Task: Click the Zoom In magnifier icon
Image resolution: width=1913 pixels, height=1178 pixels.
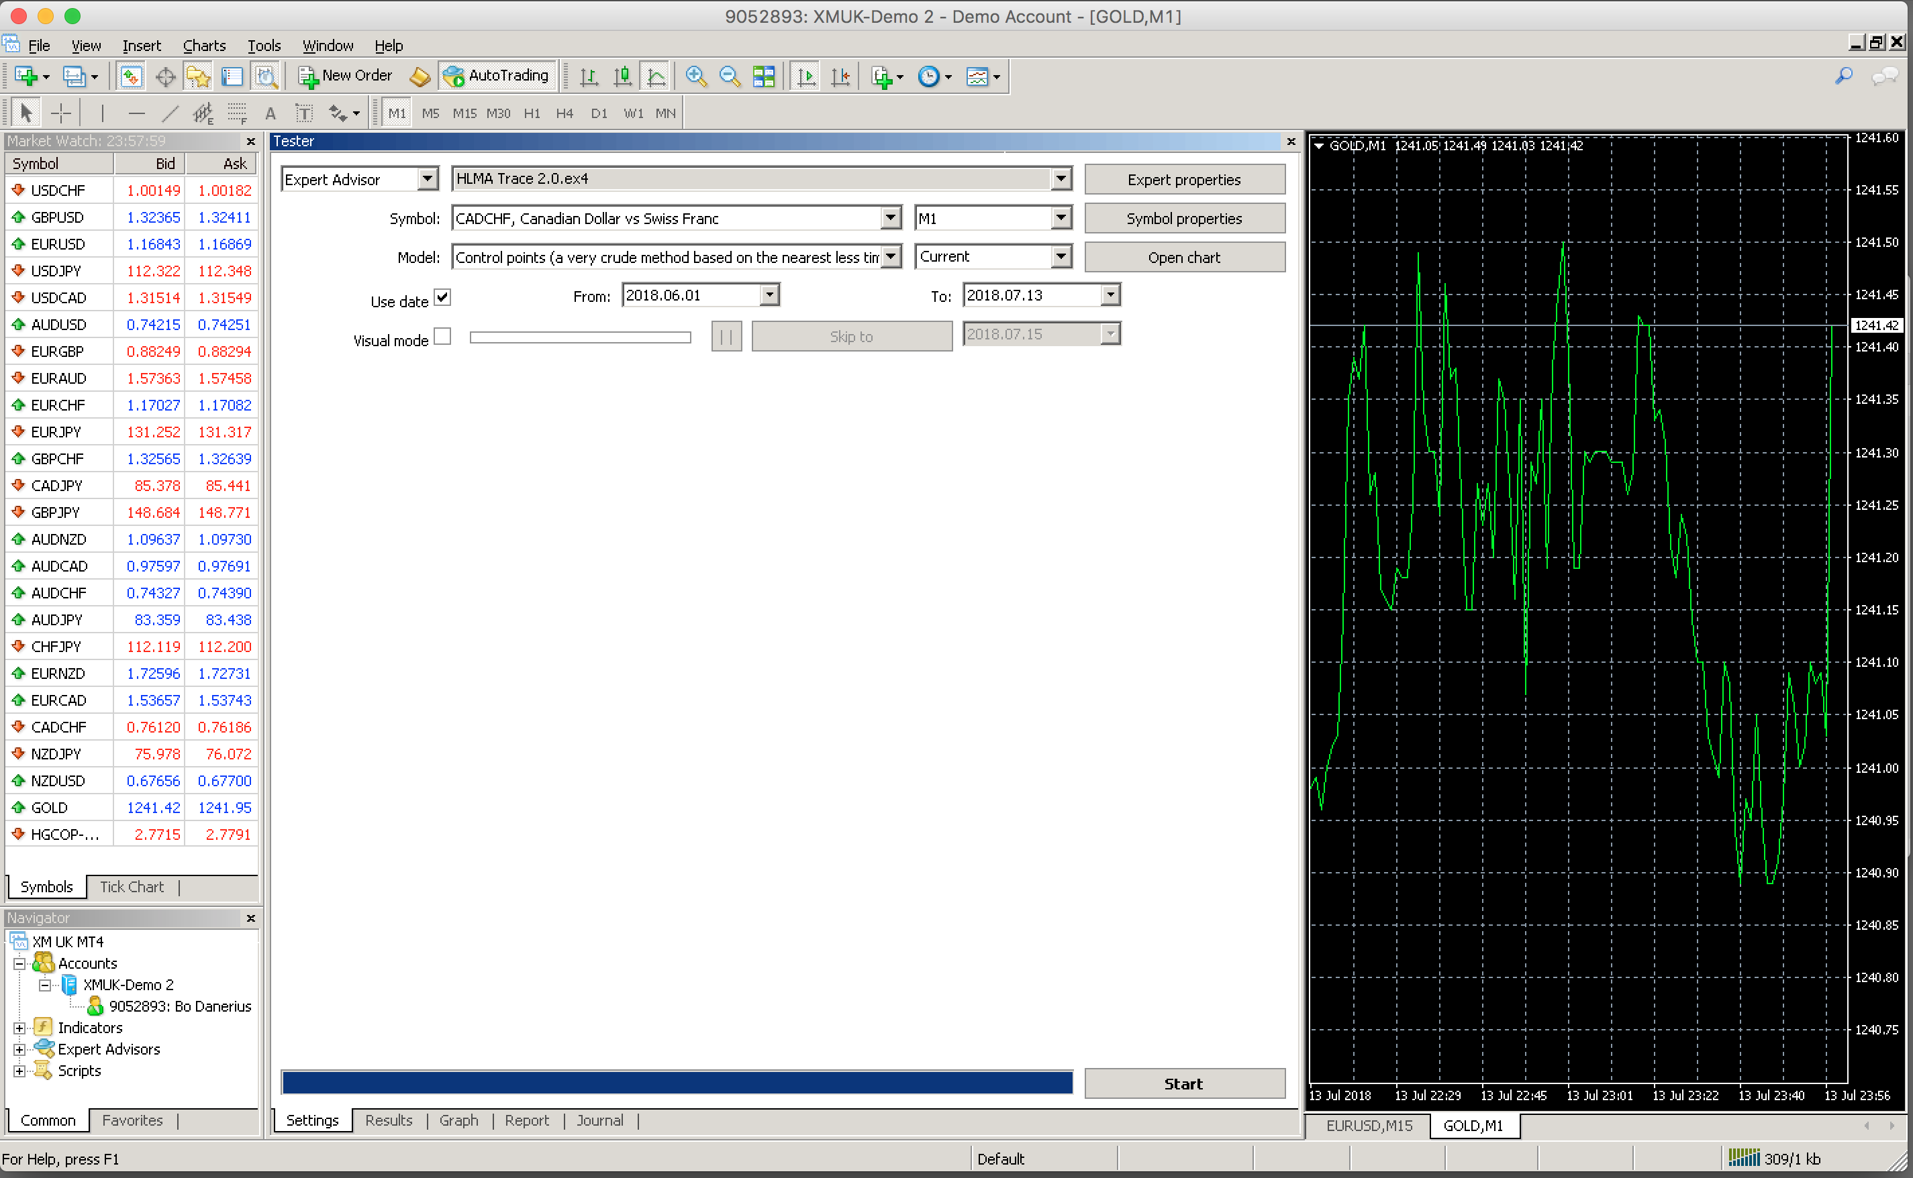Action: coord(695,76)
